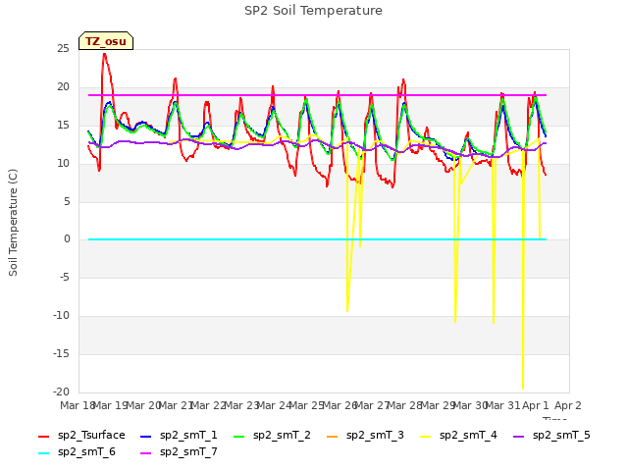
Task: Click the 0 y-axis tick label
Action: click(x=67, y=239)
